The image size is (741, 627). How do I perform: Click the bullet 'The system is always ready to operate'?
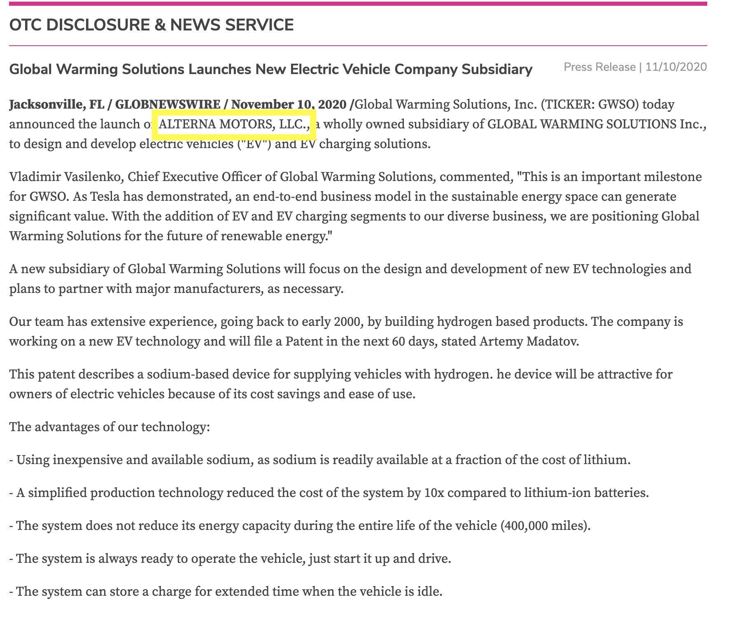[230, 559]
